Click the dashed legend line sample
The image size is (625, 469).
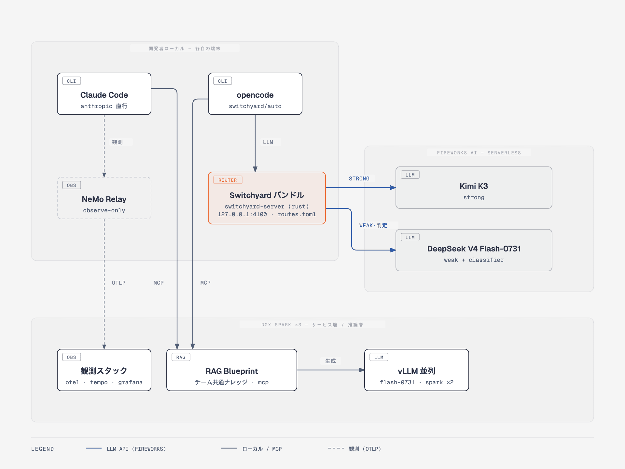[336, 448]
